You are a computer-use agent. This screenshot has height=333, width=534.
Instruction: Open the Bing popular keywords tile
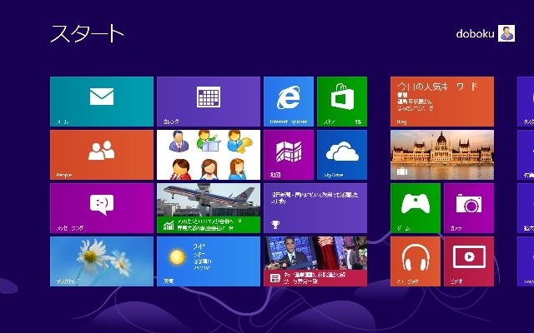[x=442, y=102]
